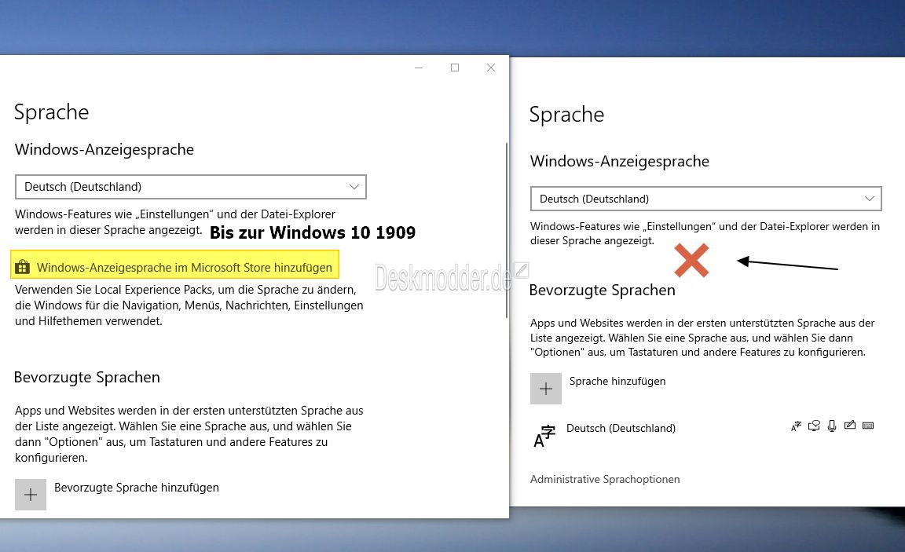Click left window vertical scrollbar
The image size is (905, 552).
click(x=506, y=231)
